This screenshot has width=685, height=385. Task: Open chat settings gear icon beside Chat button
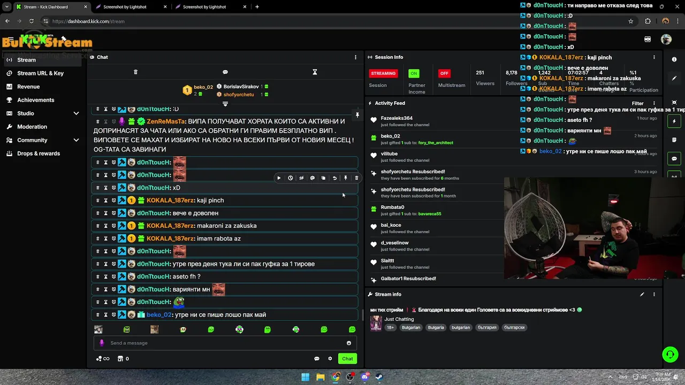[330, 359]
